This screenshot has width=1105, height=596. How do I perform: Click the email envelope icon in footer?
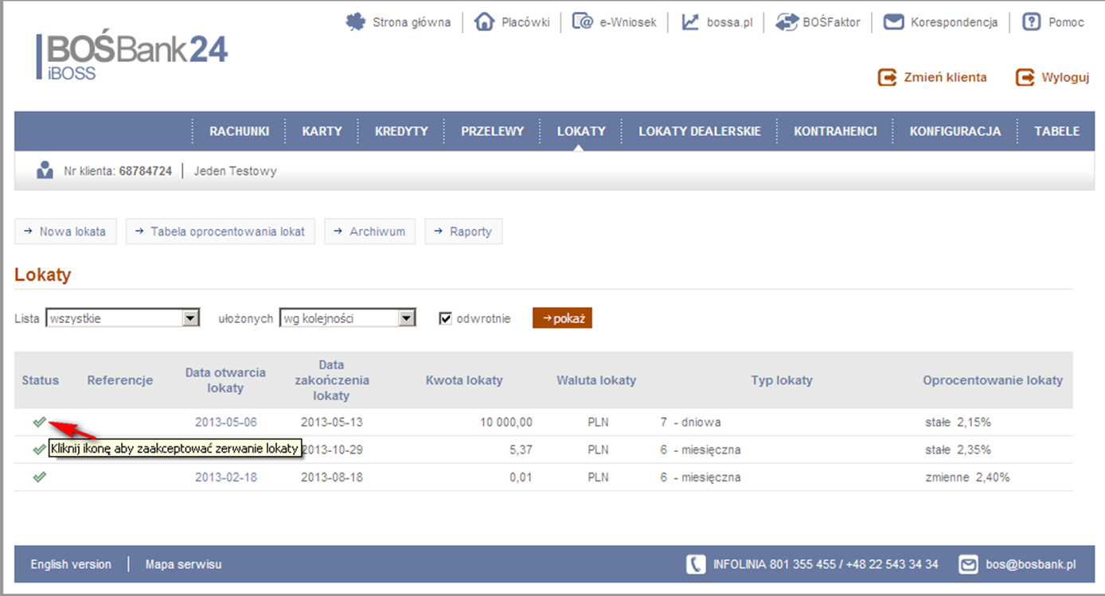968,564
